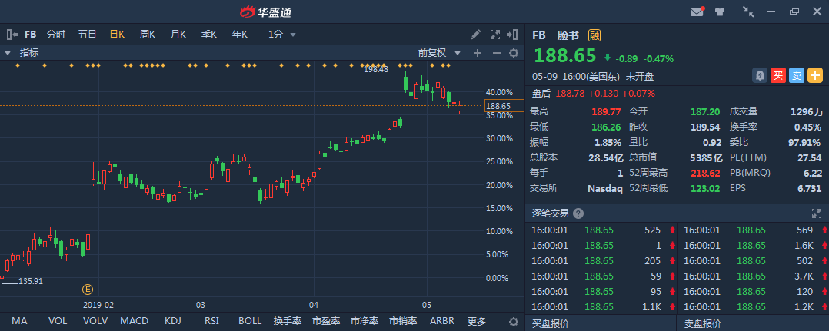Screen dimensions: 829x331
Task: Toggle the right quote panel visibility
Action: [x=514, y=35]
